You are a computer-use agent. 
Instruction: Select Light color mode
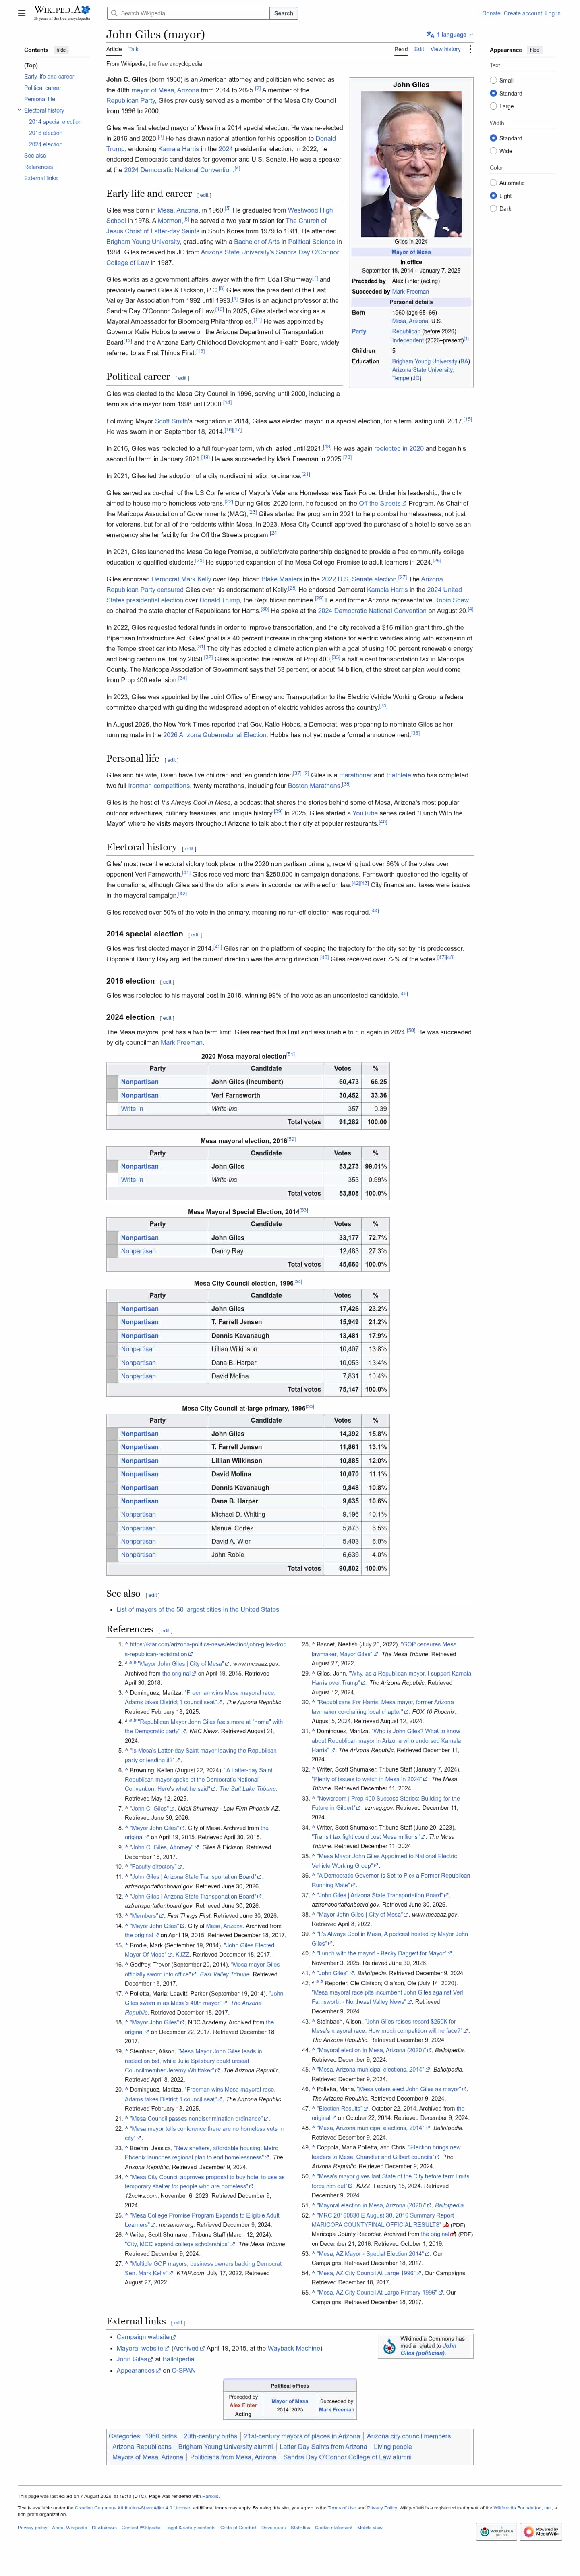pyautogui.click(x=493, y=196)
